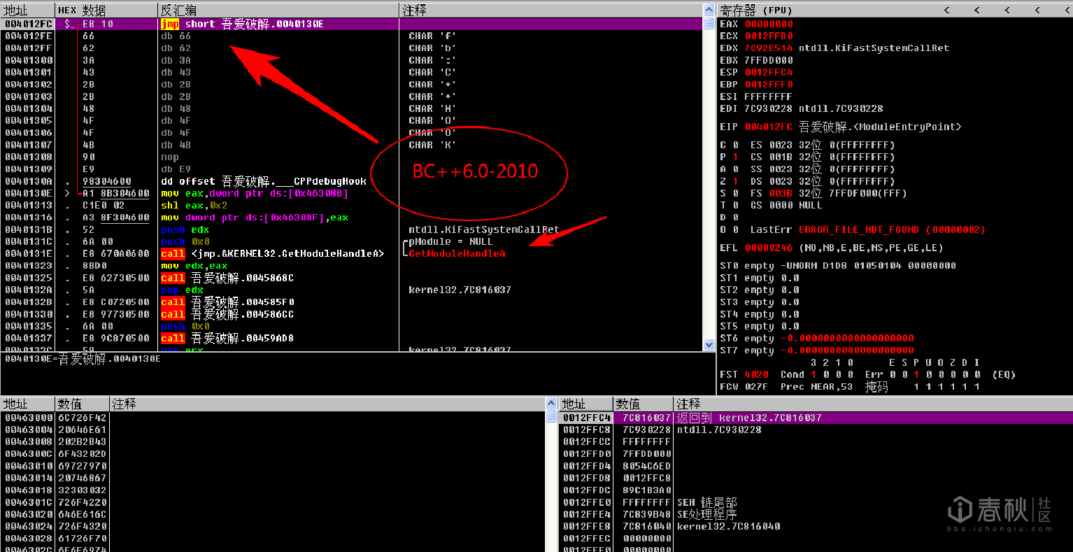Select the EBP register value 0012FFF0

(769, 85)
